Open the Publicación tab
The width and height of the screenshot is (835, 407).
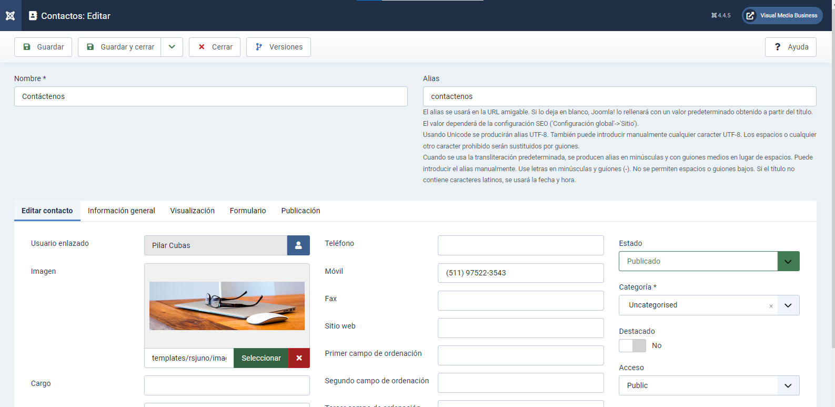point(300,211)
